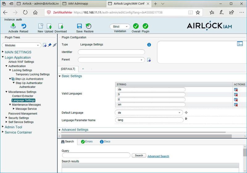The width and height of the screenshot is (247, 173).
Task: Click the browser refresh button
Action: [25, 12]
